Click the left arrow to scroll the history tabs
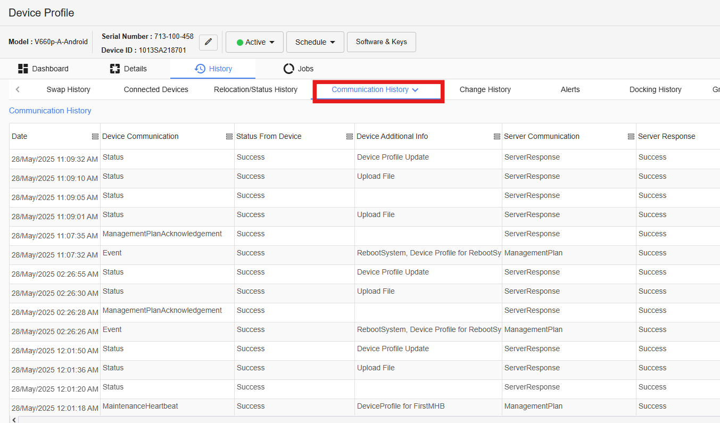Viewport: 720px width, 423px height. tap(18, 89)
